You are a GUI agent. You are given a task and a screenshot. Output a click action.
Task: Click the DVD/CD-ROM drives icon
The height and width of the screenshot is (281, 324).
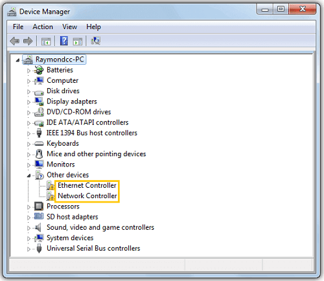point(39,112)
